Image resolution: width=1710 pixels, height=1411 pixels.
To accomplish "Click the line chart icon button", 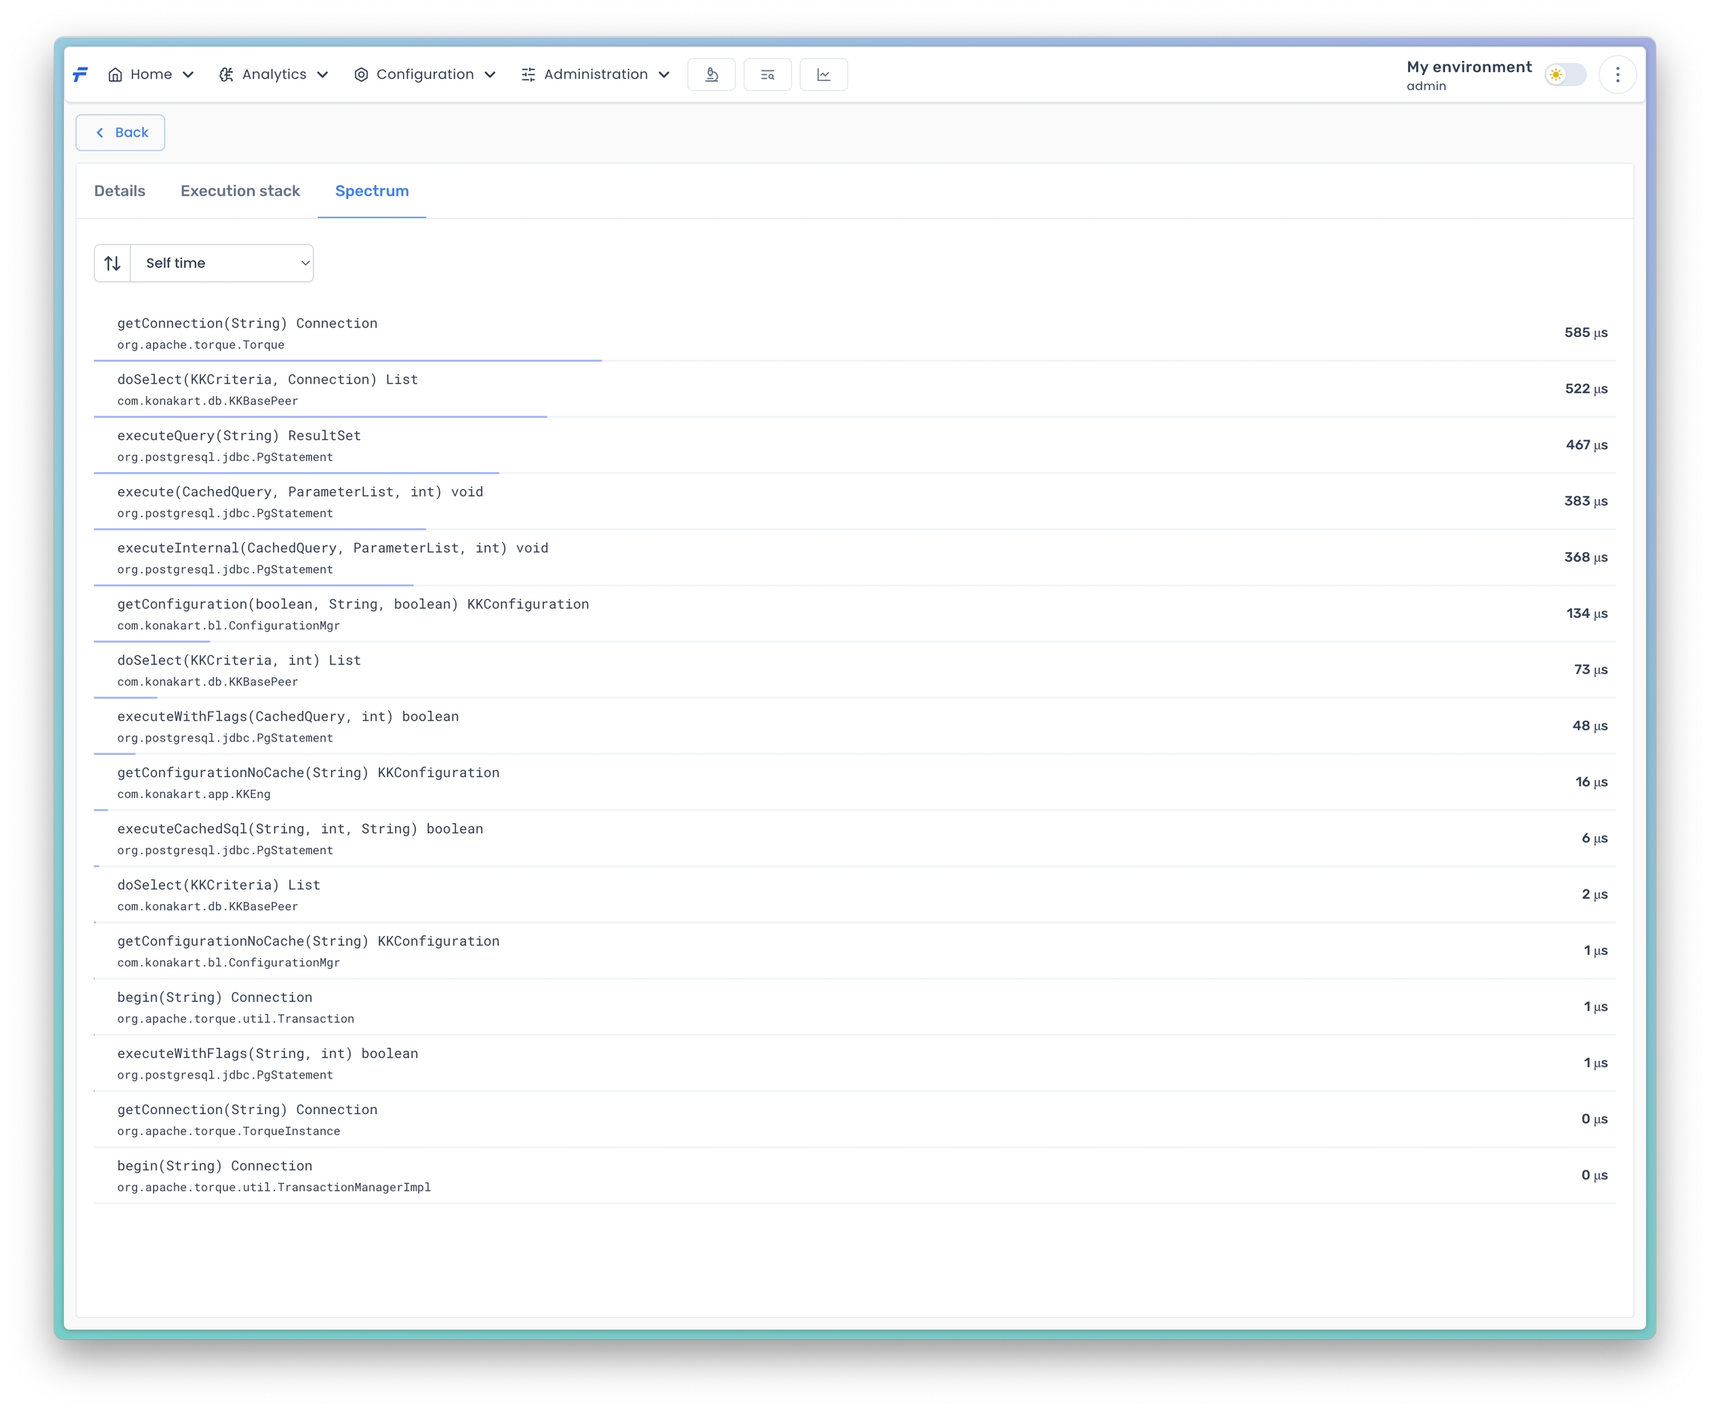I will click(823, 75).
